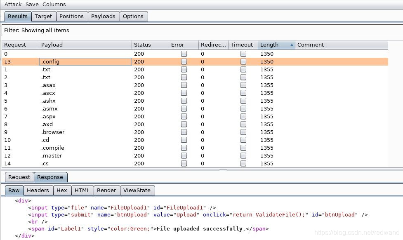Switch response view to Raw
Image resolution: width=403 pixels, height=240 pixels.
pos(14,191)
